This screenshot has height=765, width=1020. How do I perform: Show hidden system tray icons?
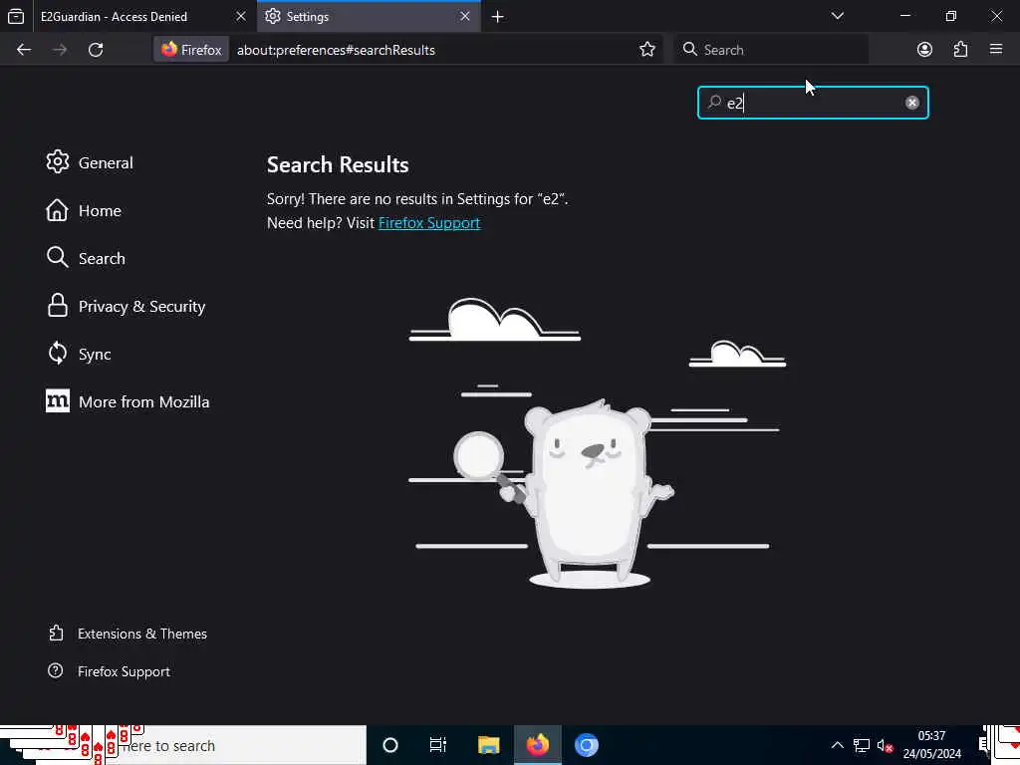tap(837, 745)
